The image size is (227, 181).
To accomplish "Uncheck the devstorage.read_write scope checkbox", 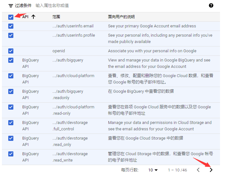I will [x=11, y=154].
